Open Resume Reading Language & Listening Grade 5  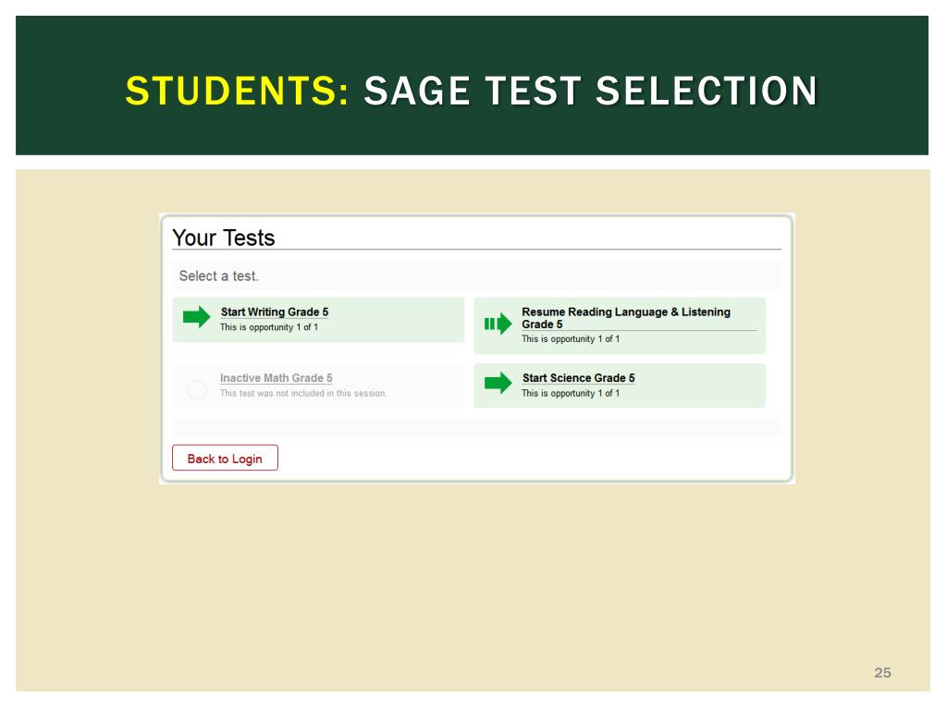pyautogui.click(x=626, y=318)
